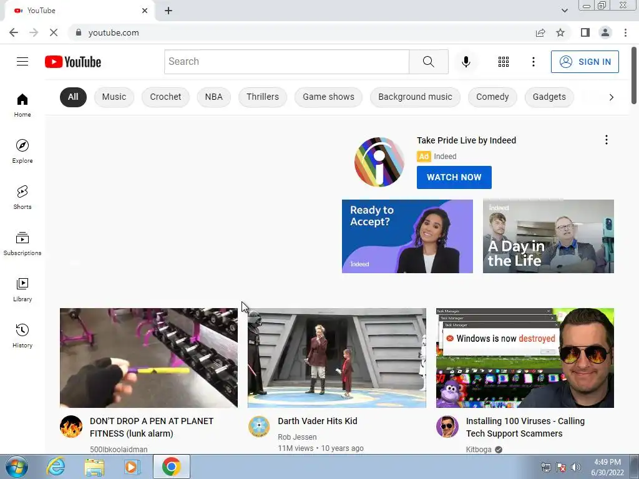Click the search magnifier button

pyautogui.click(x=428, y=62)
